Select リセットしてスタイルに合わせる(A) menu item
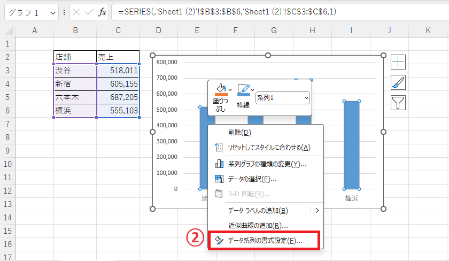449x261 pixels. 266,148
